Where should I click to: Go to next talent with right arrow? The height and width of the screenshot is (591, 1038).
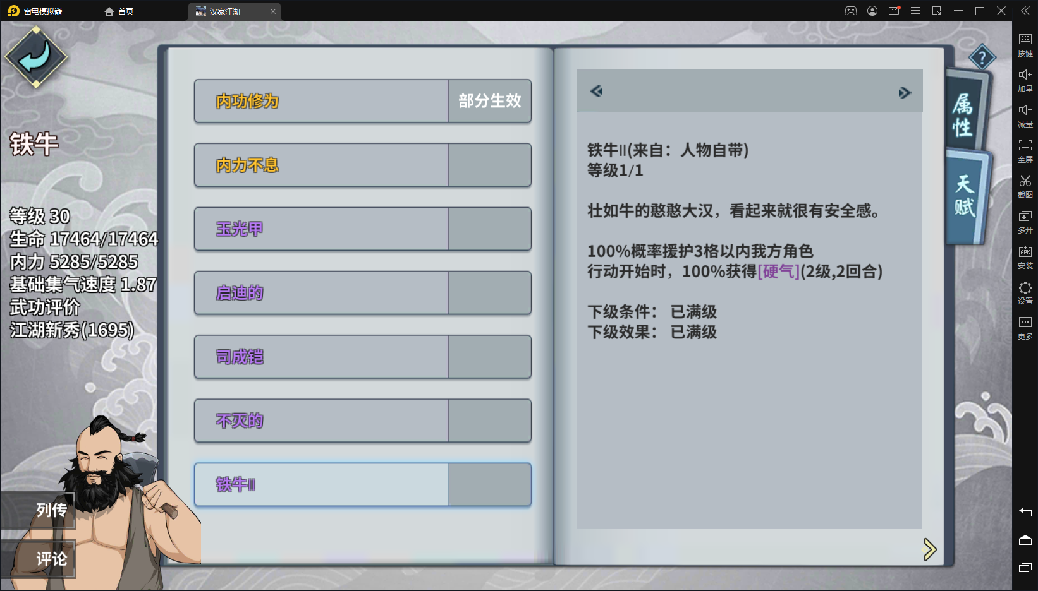[x=905, y=93]
